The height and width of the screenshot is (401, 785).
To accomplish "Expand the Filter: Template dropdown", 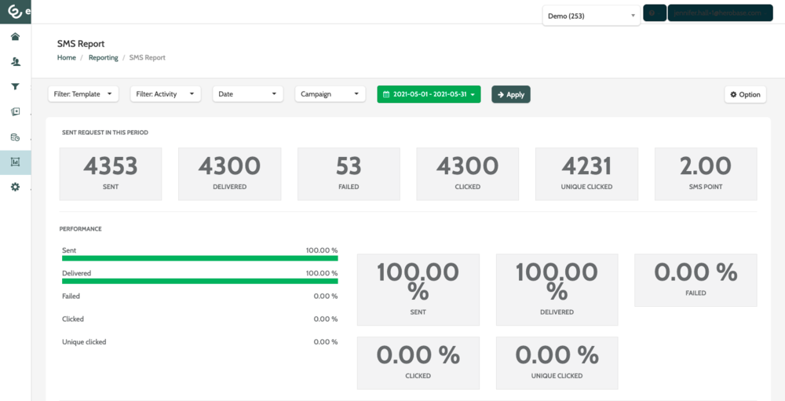I will 83,94.
